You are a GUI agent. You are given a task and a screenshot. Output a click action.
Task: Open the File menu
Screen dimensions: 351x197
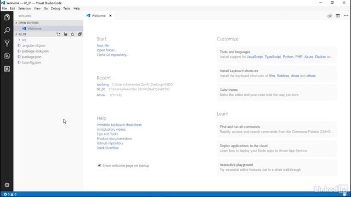click(4, 9)
